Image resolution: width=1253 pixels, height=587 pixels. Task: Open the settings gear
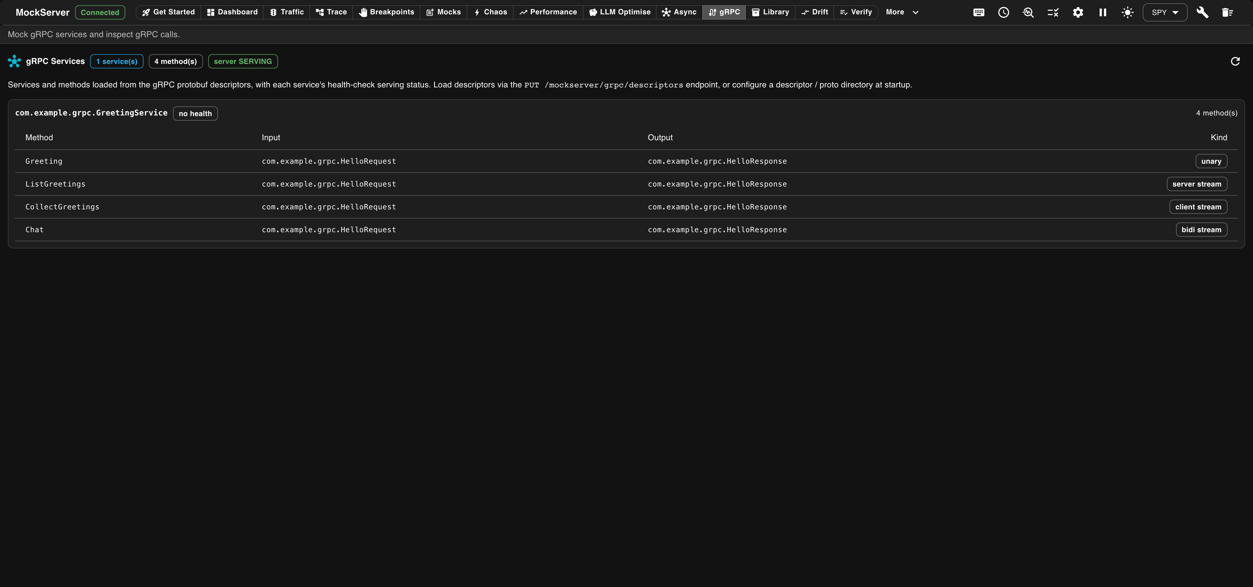1078,12
